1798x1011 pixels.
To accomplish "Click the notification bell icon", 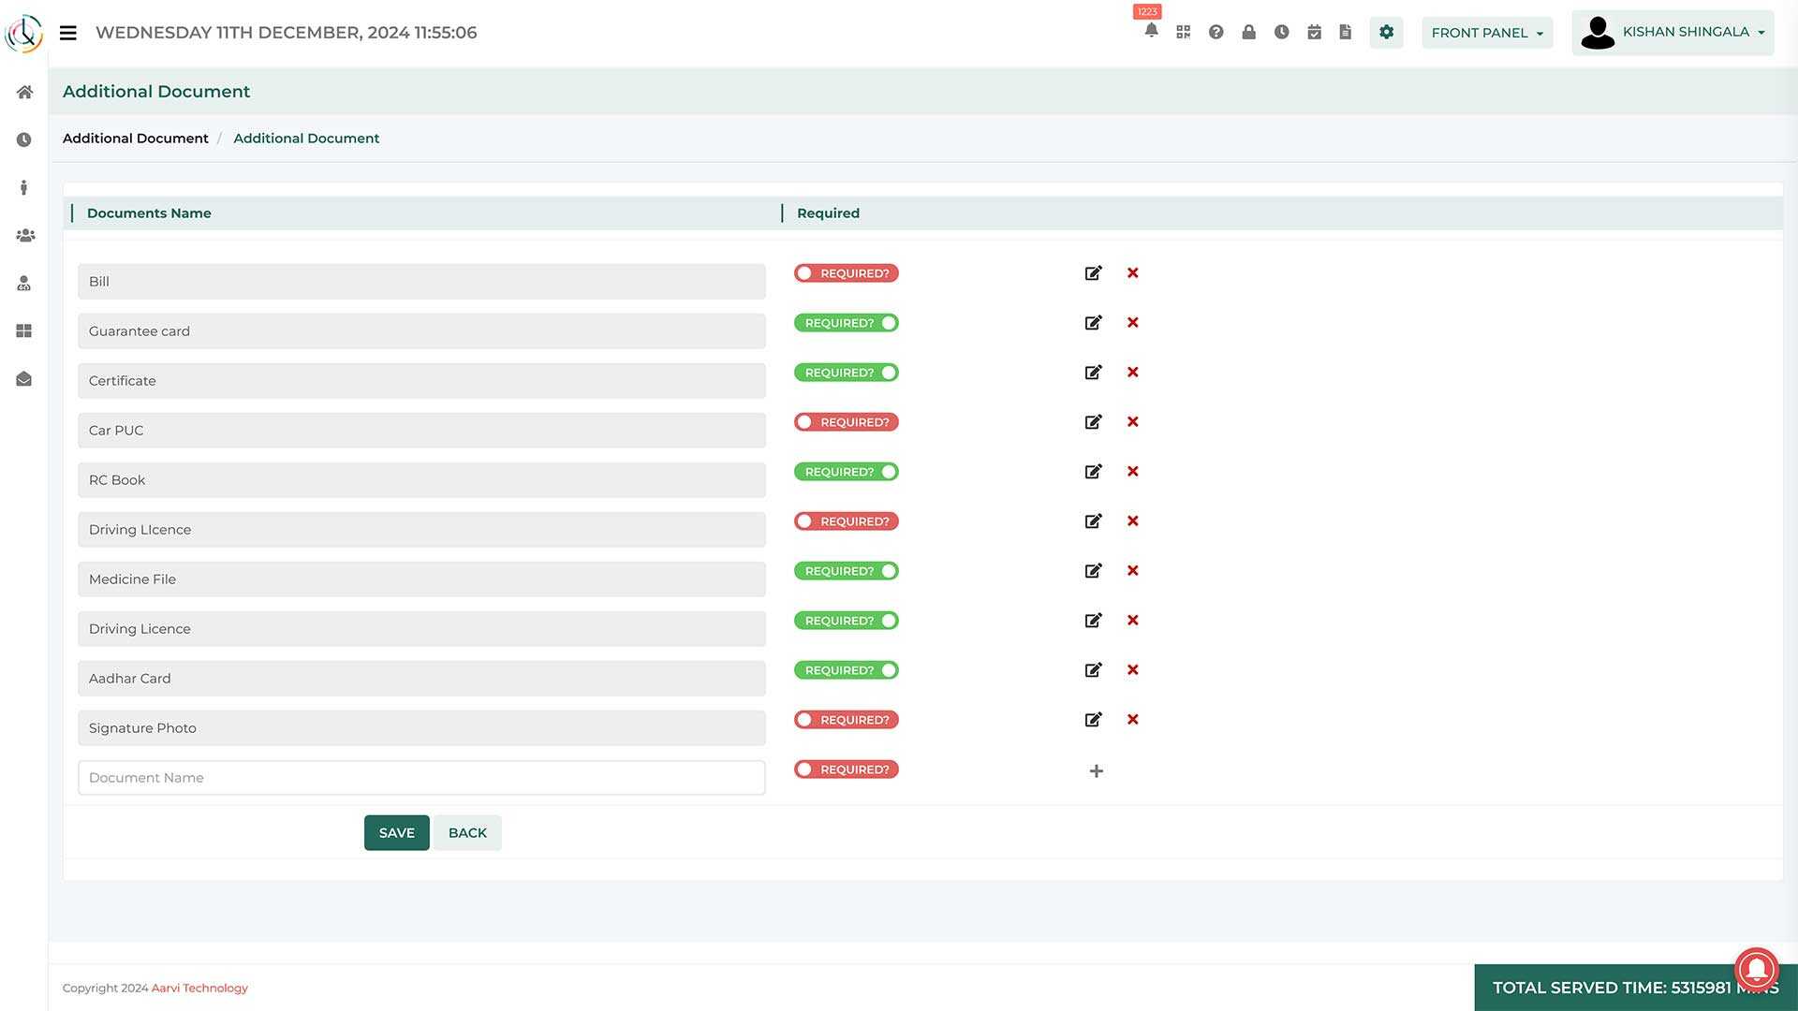I will [1151, 31].
